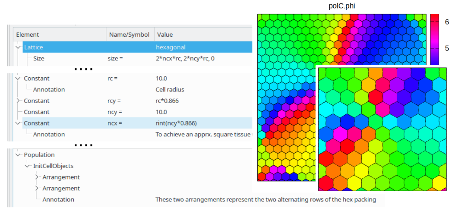Collapse the InitCellObjects node
Image resolution: width=455 pixels, height=214 pixels.
pyautogui.click(x=28, y=166)
